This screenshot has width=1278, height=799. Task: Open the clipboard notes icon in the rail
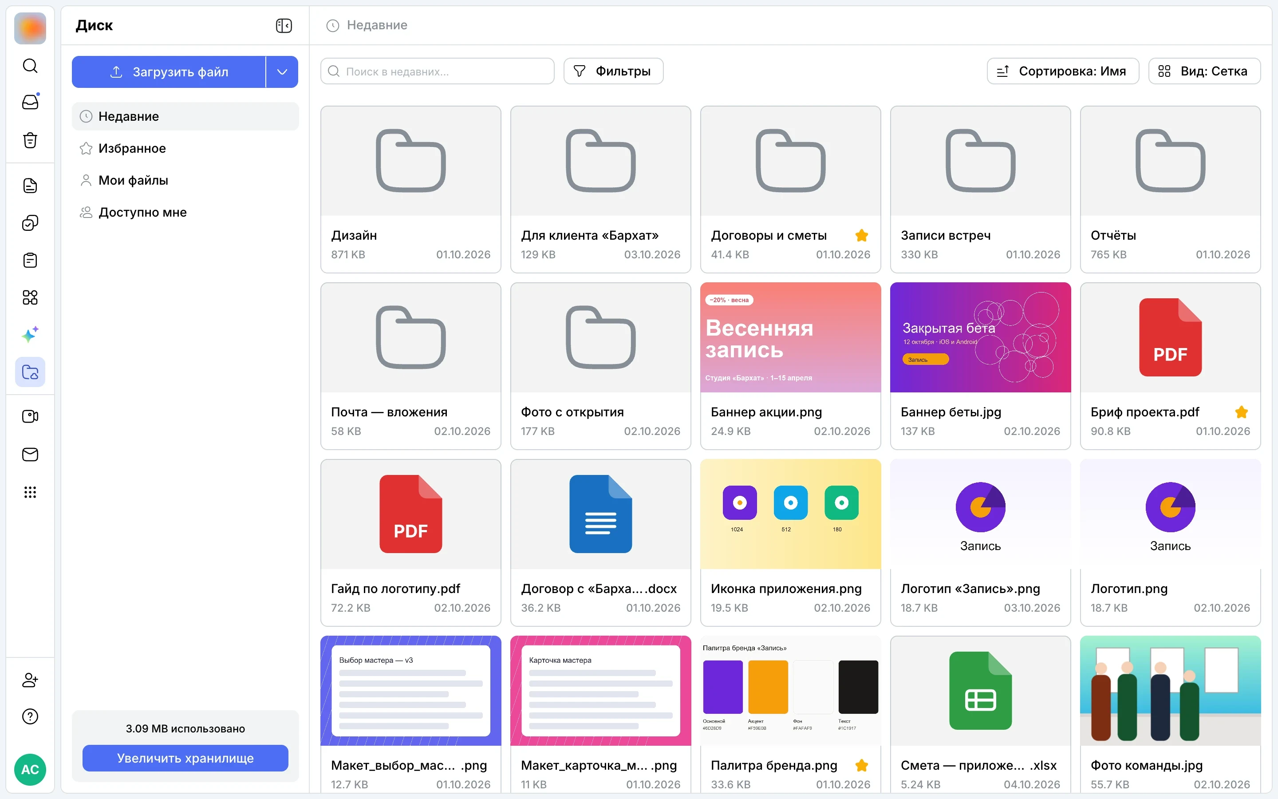[x=30, y=260]
